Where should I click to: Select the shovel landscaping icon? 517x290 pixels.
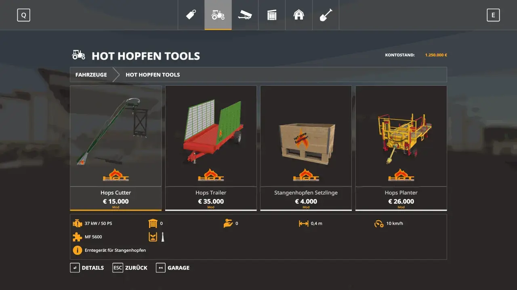click(x=326, y=15)
